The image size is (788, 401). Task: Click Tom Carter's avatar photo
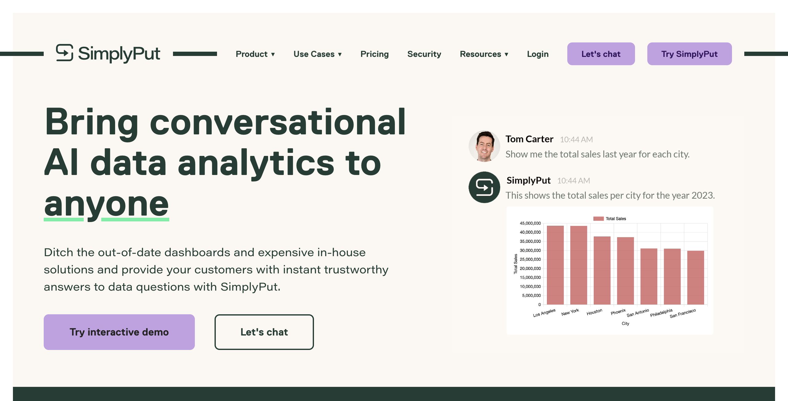point(484,146)
